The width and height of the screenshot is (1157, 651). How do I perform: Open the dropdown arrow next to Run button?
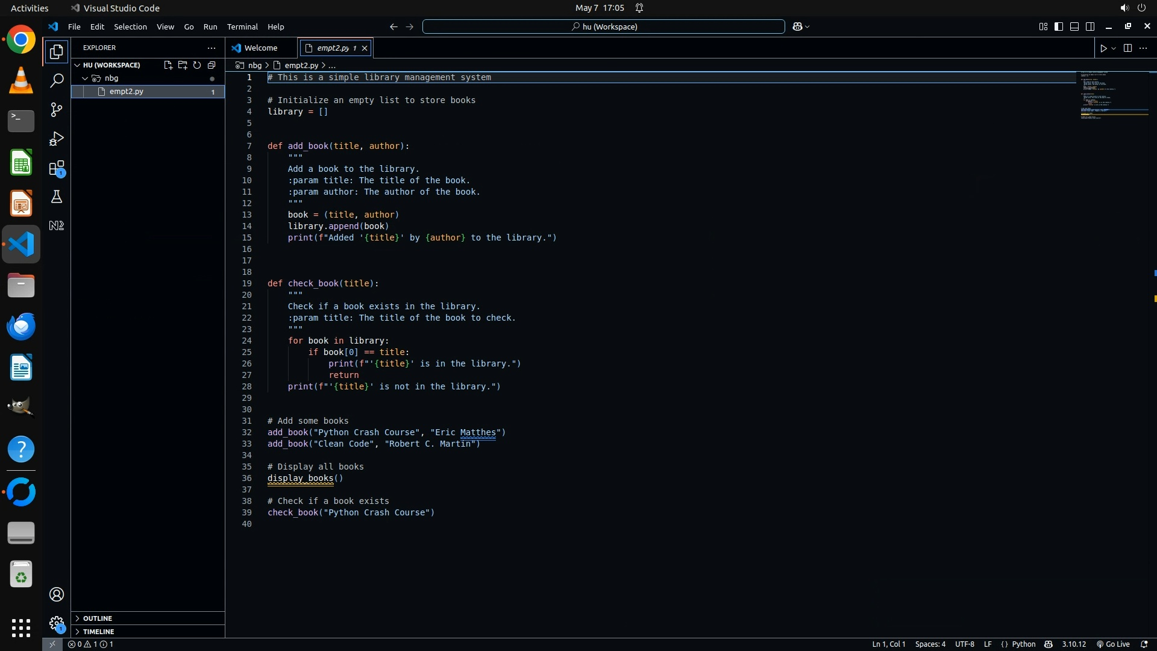[1114, 48]
